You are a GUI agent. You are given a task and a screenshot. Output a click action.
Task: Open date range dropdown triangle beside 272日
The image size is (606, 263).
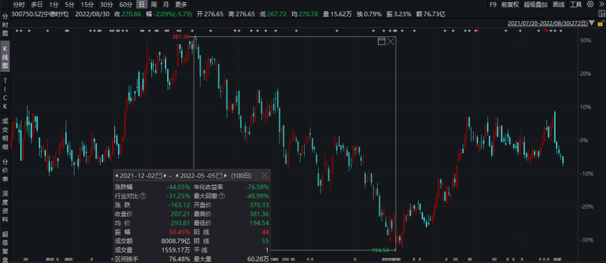click(592, 23)
